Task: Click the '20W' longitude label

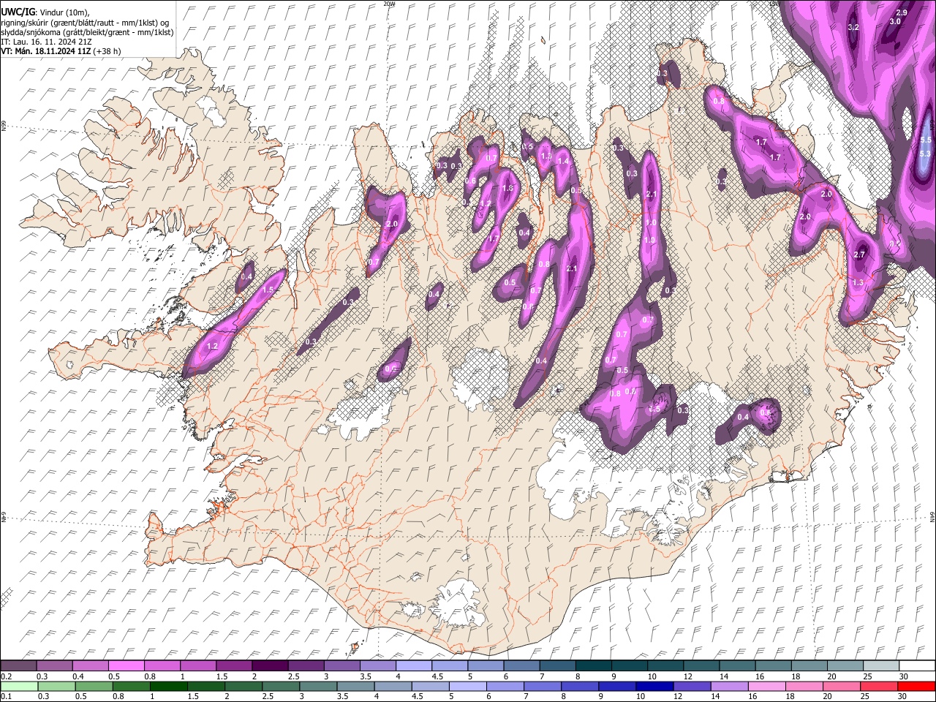Action: (x=388, y=4)
